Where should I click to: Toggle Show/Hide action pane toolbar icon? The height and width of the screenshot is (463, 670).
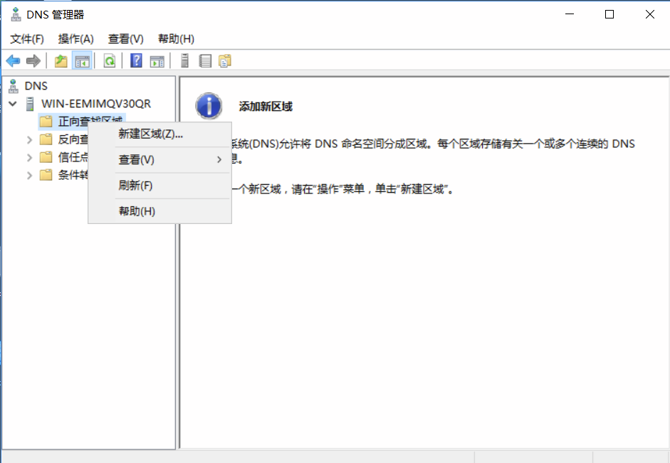click(x=157, y=61)
